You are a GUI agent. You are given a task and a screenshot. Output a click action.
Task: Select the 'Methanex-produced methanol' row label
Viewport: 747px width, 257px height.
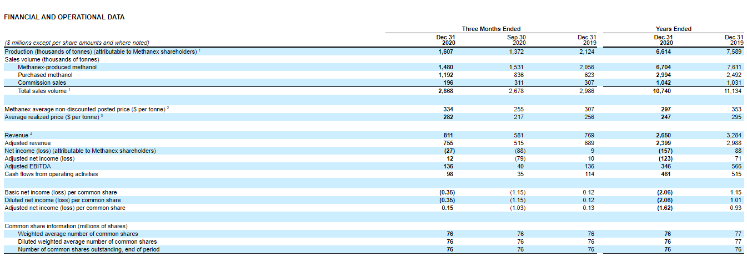pos(57,67)
